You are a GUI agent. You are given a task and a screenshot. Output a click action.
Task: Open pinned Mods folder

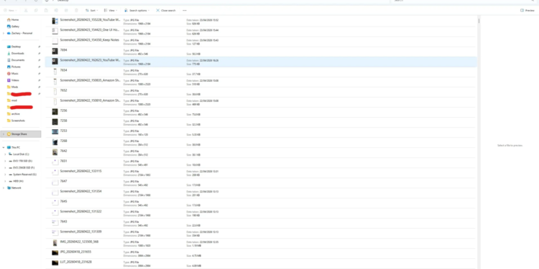(x=13, y=87)
